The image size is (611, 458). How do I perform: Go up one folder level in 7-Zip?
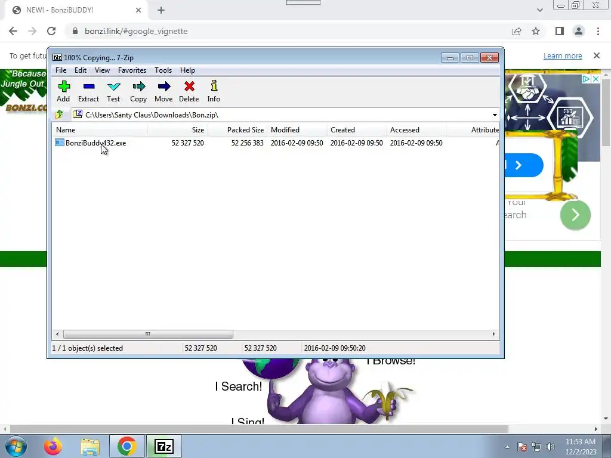click(x=59, y=114)
